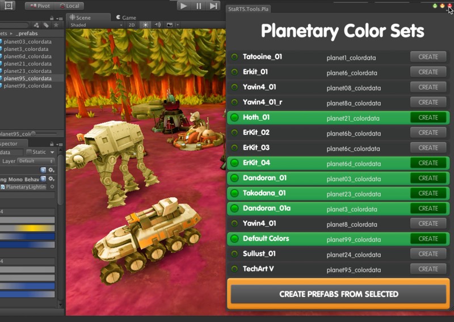Image resolution: width=454 pixels, height=322 pixels.
Task: Click the favorites star icon in Project panel
Action: pyautogui.click(x=56, y=25)
